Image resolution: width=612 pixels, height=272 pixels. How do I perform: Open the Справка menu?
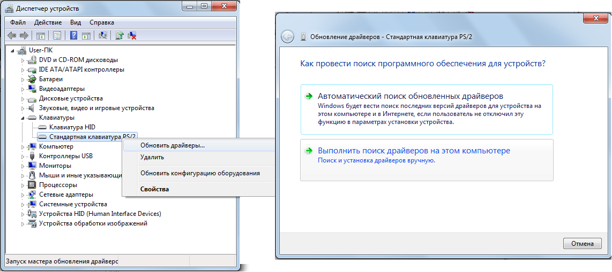coord(101,22)
